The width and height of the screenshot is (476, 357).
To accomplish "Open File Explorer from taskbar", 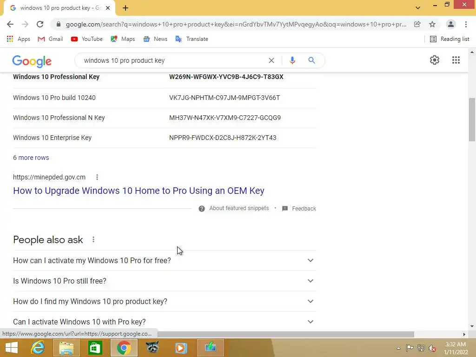I will [66, 348].
